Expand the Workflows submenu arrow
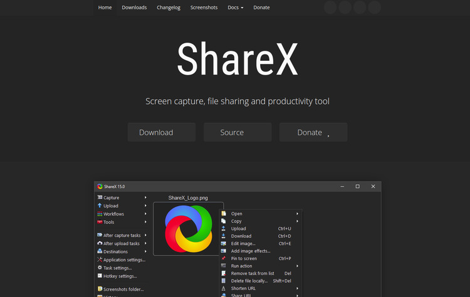This screenshot has height=297, width=470. 145,214
